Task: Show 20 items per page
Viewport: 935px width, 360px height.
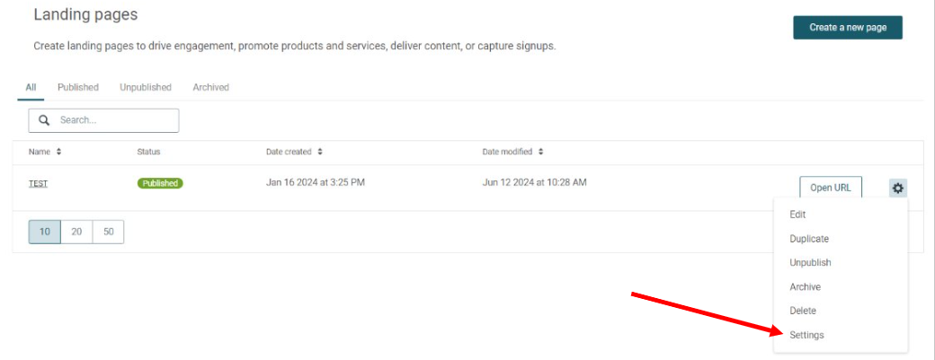Action: tap(76, 232)
